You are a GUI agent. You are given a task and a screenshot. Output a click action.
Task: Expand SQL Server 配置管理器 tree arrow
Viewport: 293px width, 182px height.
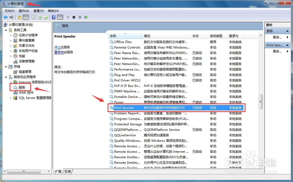click(x=11, y=98)
